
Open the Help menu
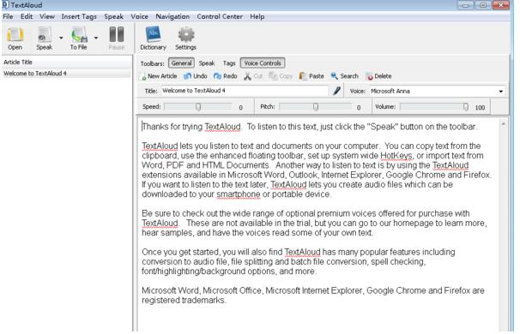257,16
